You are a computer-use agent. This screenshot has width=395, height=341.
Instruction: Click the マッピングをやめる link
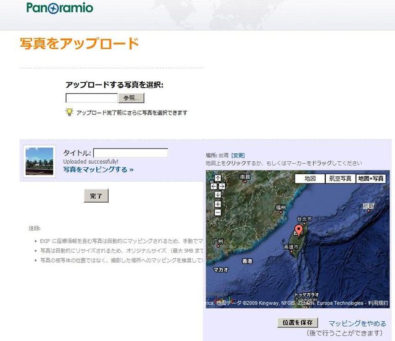pyautogui.click(x=357, y=323)
